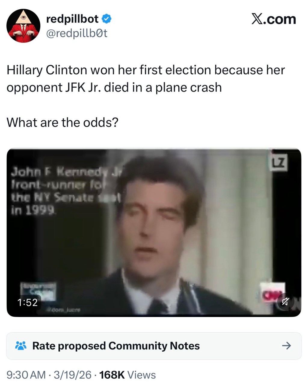Click the Hillary Clinton tweet text
Viewport: 308px width, 391px height.
(146, 79)
